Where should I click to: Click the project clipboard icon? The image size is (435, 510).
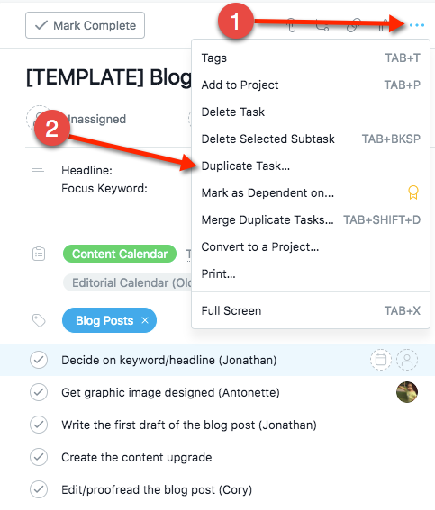tap(39, 254)
